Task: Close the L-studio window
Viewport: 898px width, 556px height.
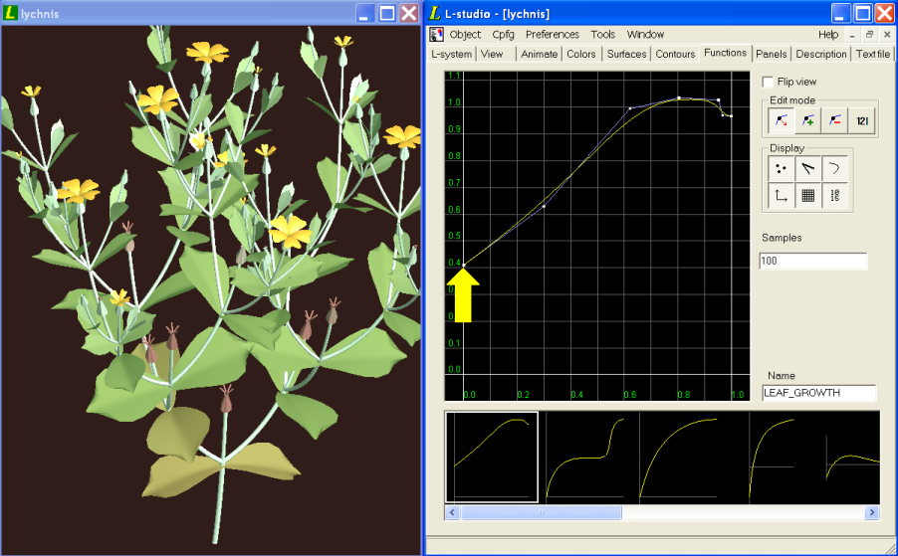Action: click(x=885, y=13)
